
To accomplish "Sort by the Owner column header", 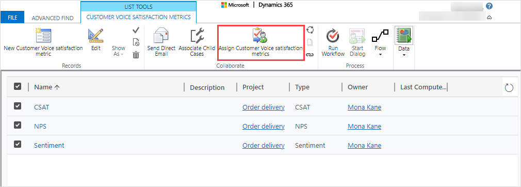I will coord(358,87).
